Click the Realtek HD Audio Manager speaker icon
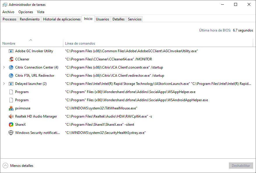The width and height of the screenshot is (256, 173). (x=11, y=116)
